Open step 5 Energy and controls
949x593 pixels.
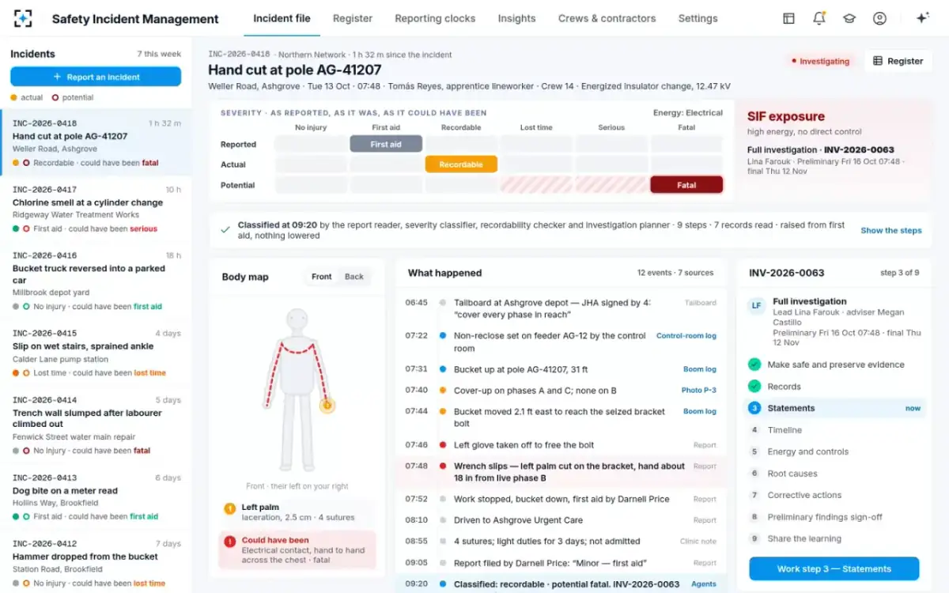pos(833,451)
